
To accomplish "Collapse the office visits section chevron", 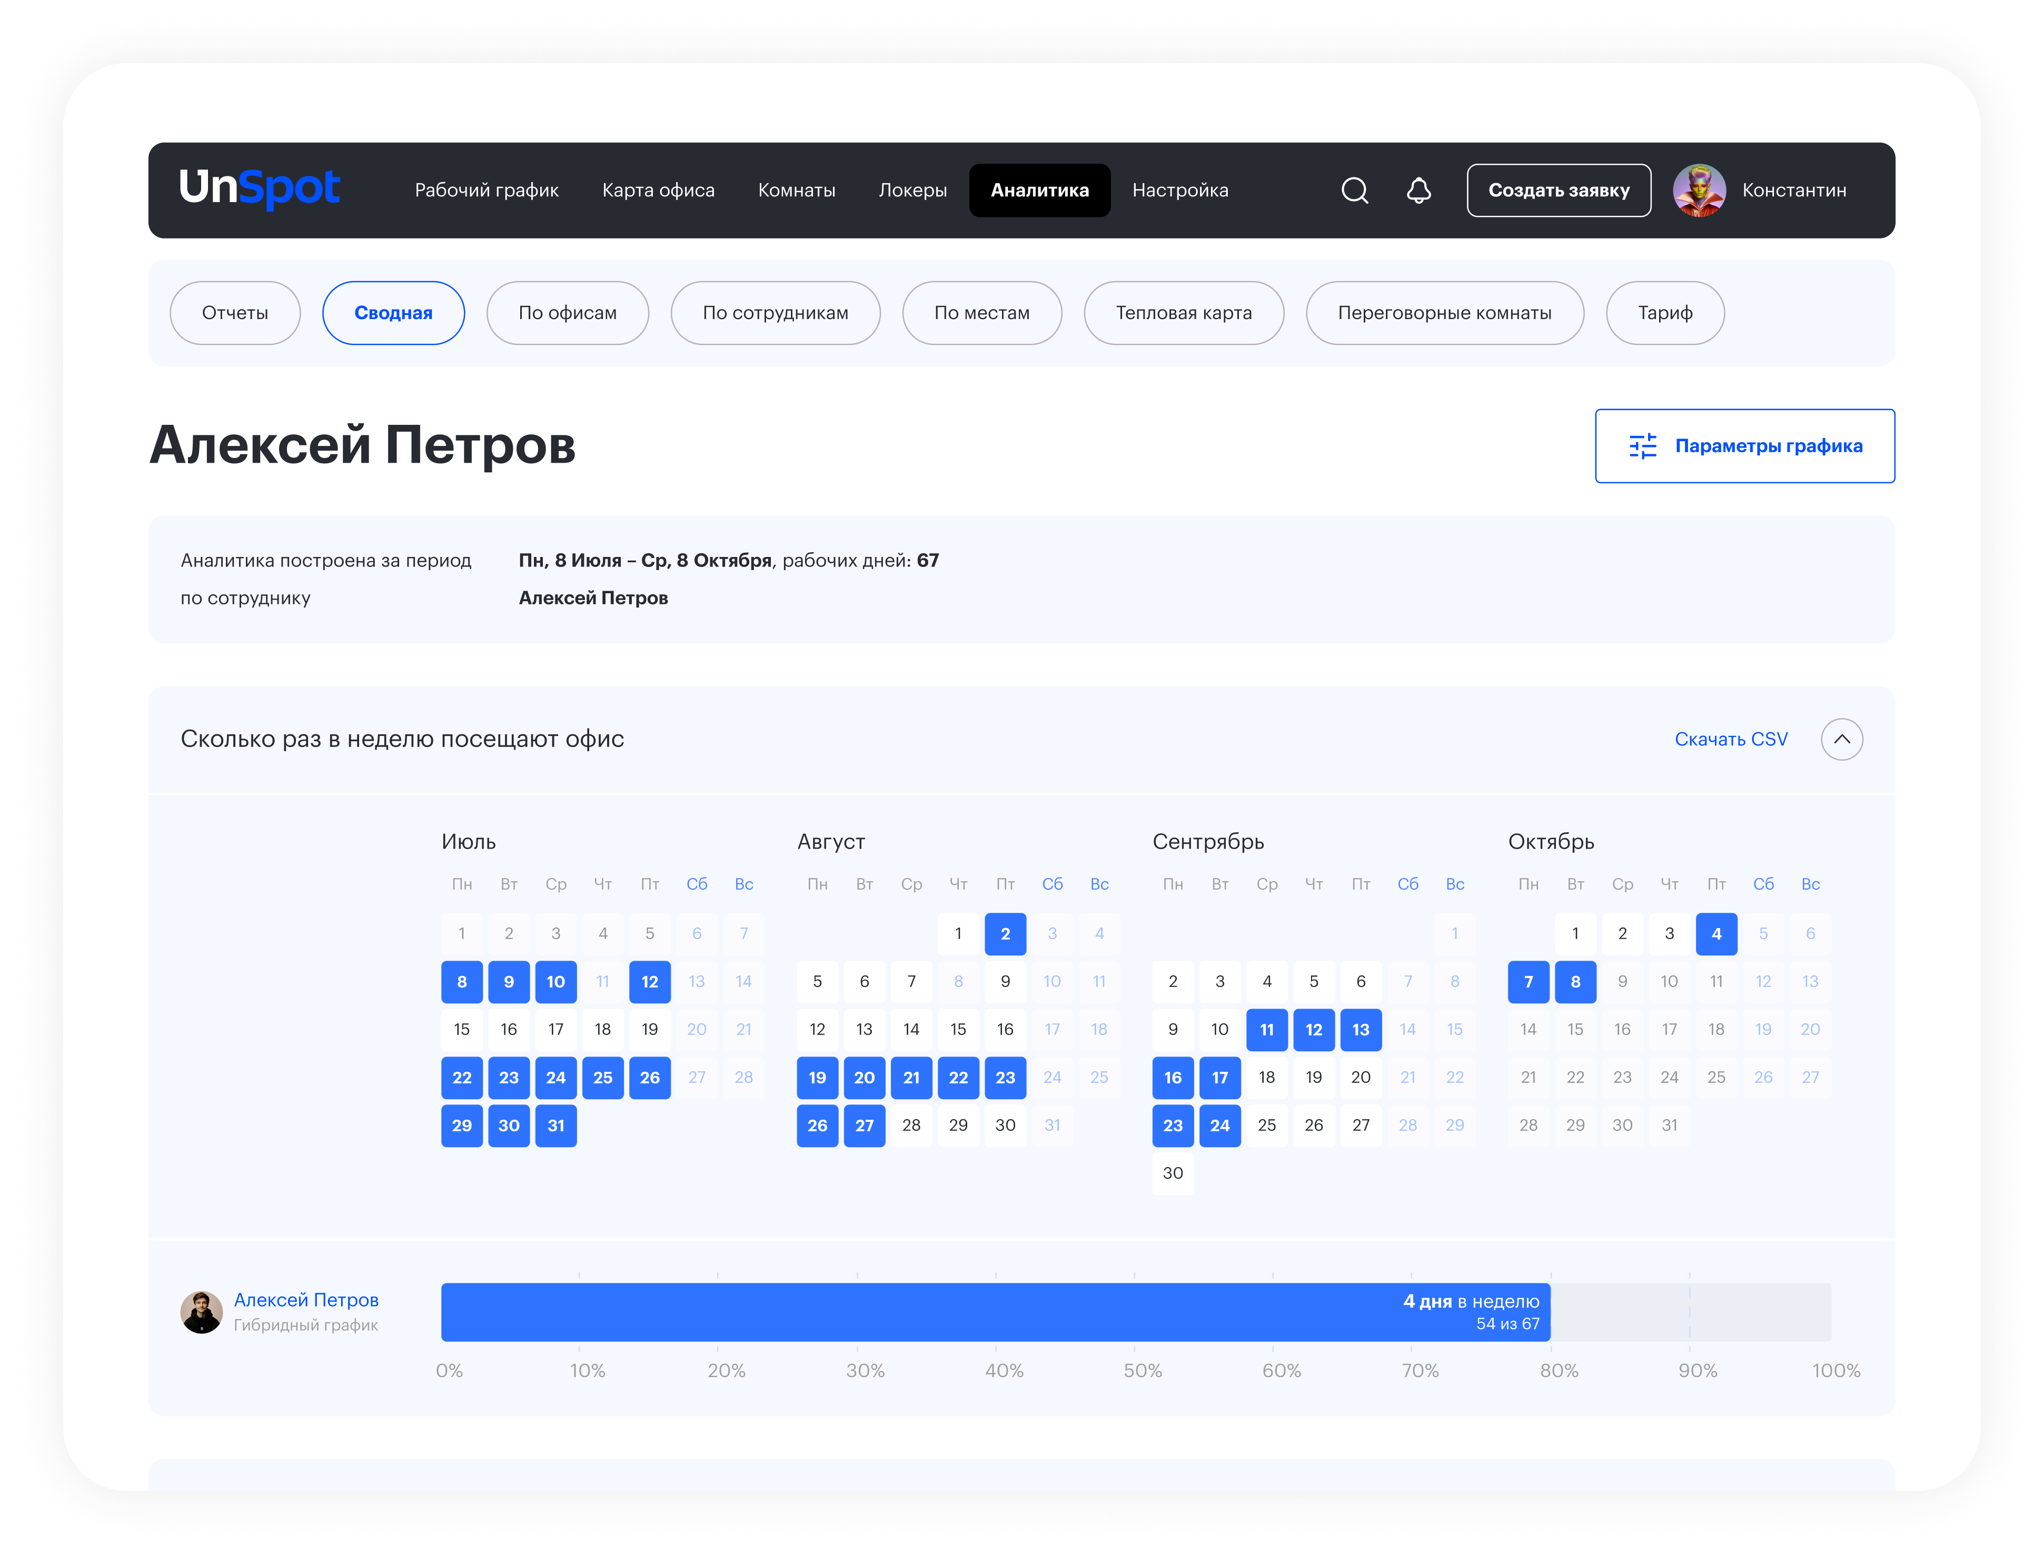I will coord(1841,739).
